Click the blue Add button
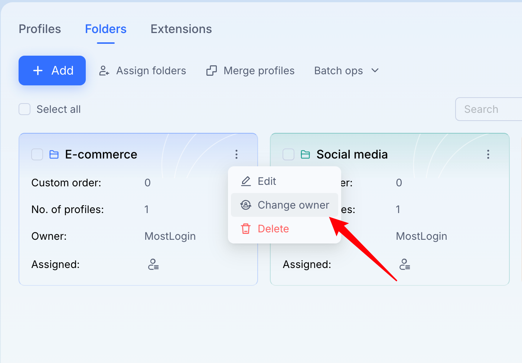This screenshot has height=363, width=522. 52,71
